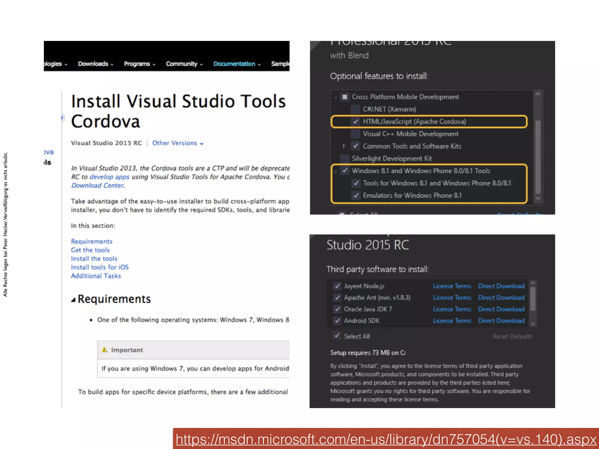This screenshot has height=449, width=599.
Task: Open the Additional Tasks link
Action: click(x=96, y=276)
